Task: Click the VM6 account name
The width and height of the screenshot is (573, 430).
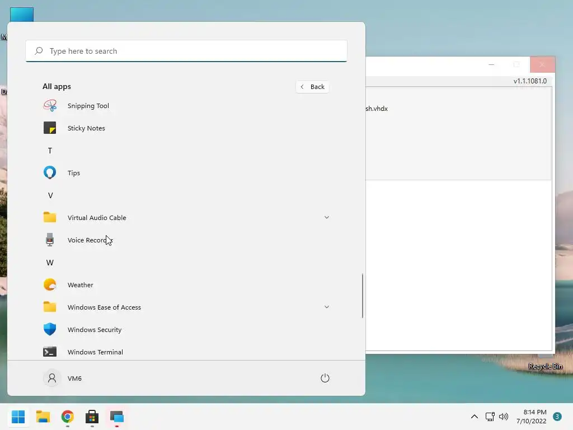Action: 74,378
